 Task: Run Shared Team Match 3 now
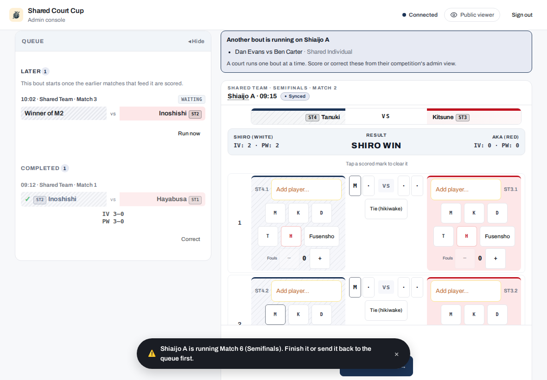189,133
